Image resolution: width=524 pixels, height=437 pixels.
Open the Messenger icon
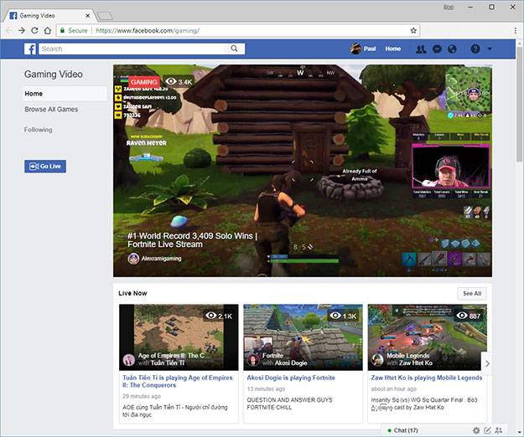click(x=437, y=49)
